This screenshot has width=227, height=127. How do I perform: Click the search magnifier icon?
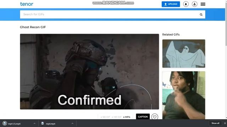pyautogui.click(x=201, y=14)
